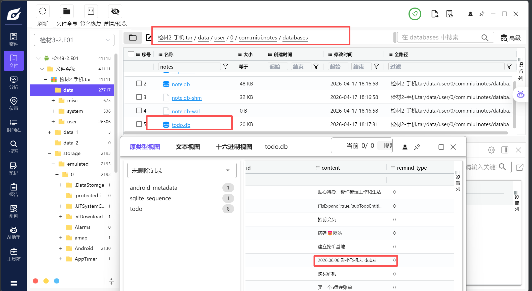Open the note.db file link

[181, 84]
